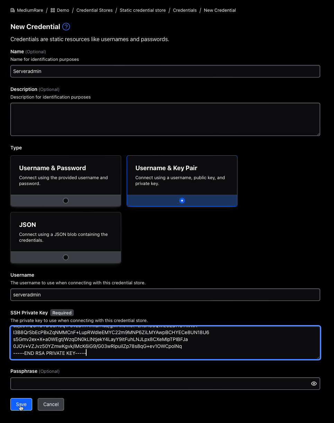Click the Description box resize handle
334x423 pixels.
[x=318, y=134]
